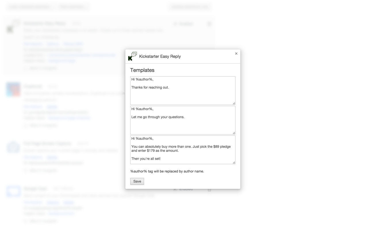This screenshot has height=230, width=368.
Task: Click the Kickstarter Easy Reply logo icon
Action: pyautogui.click(x=133, y=56)
